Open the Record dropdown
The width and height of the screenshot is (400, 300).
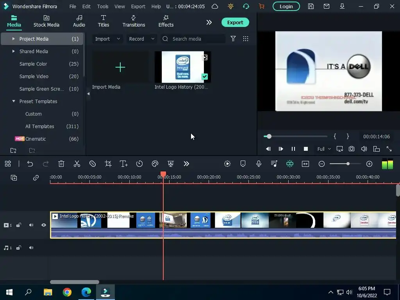pos(141,39)
